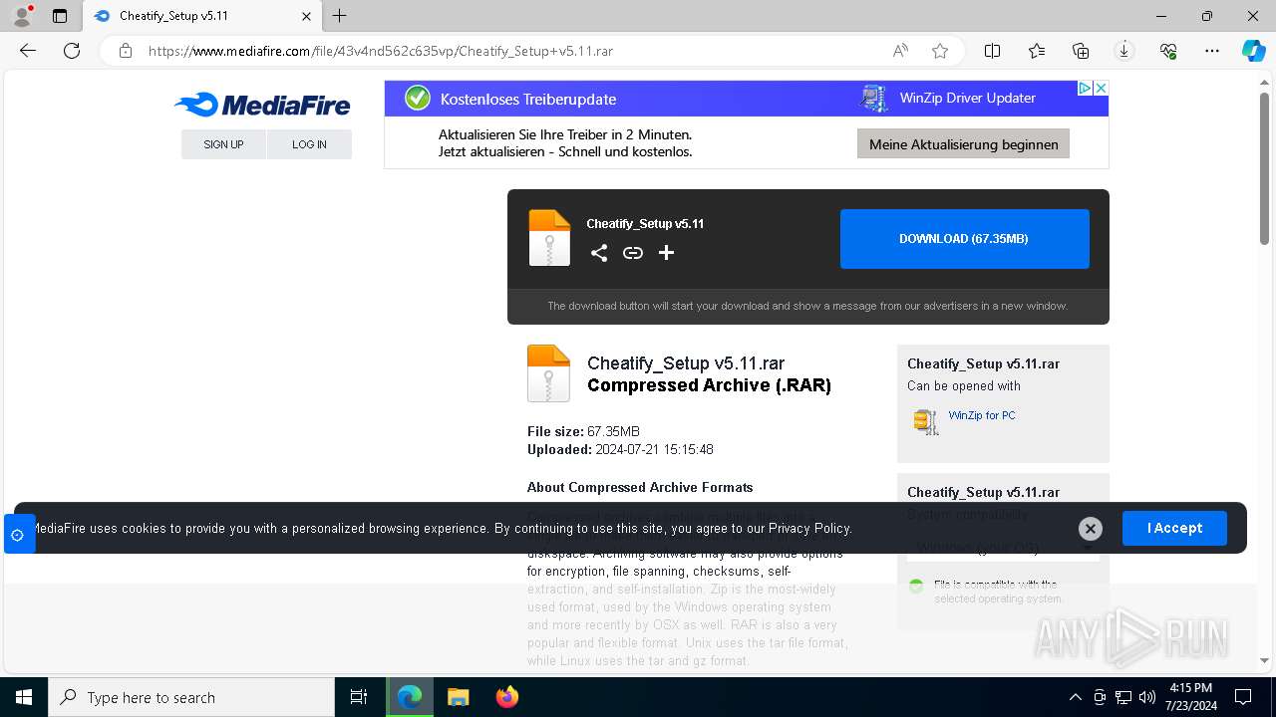Viewport: 1276px width, 717px height.
Task: Open Tab actions menu icon
Action: point(60,16)
